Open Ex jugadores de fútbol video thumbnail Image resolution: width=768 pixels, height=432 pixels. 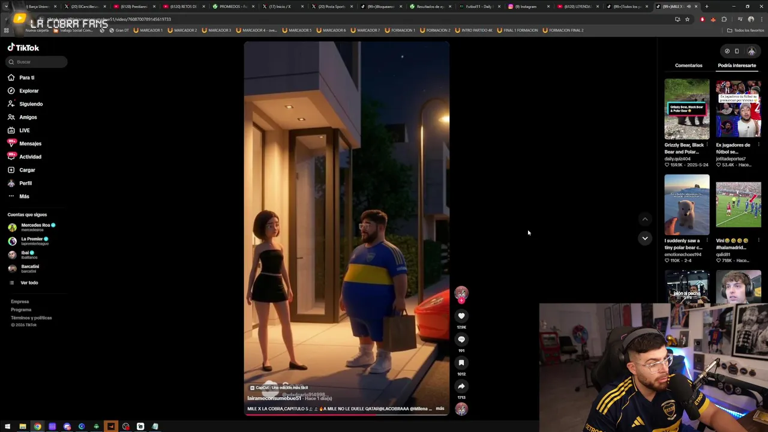[739, 109]
